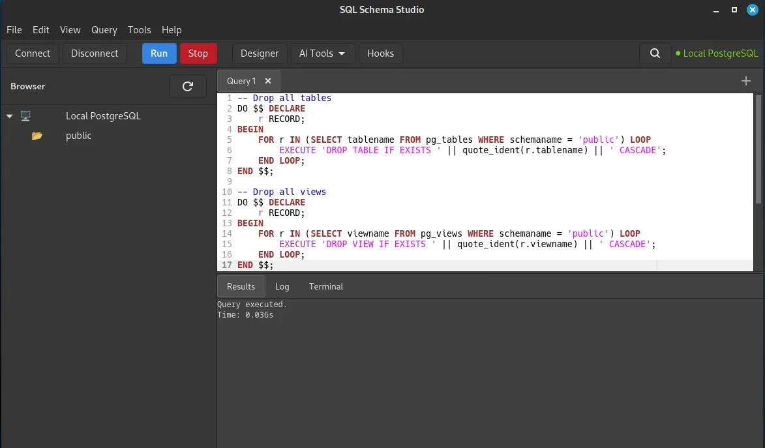The height and width of the screenshot is (448, 765).
Task: Open the Edit menu
Action: [x=40, y=30]
